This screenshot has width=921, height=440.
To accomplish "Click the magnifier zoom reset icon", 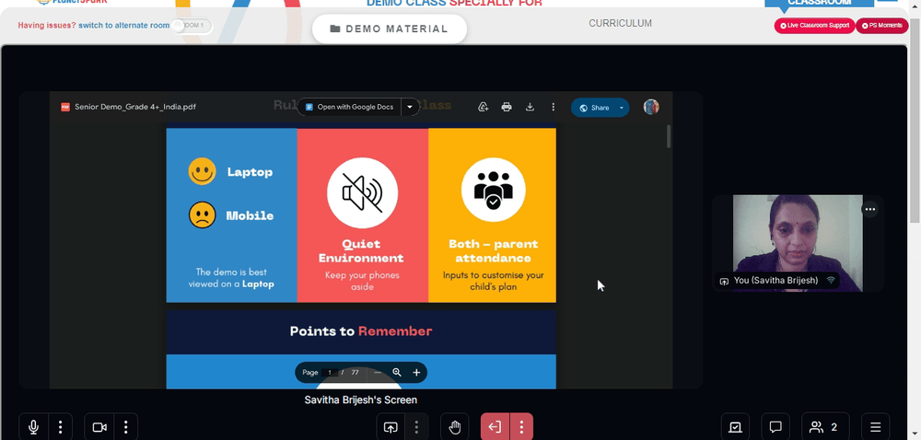I will [397, 373].
